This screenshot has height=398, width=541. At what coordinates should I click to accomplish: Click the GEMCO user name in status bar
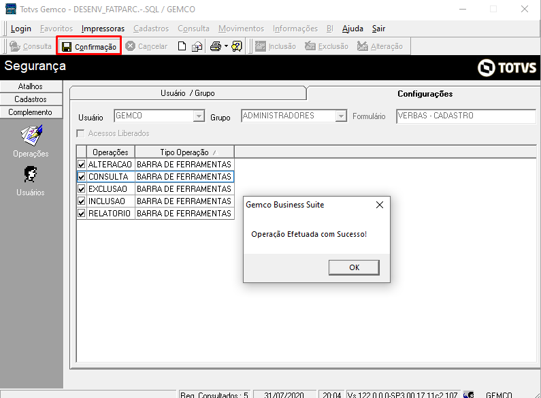click(x=499, y=395)
